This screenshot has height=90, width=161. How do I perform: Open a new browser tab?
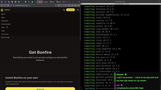point(69,2)
